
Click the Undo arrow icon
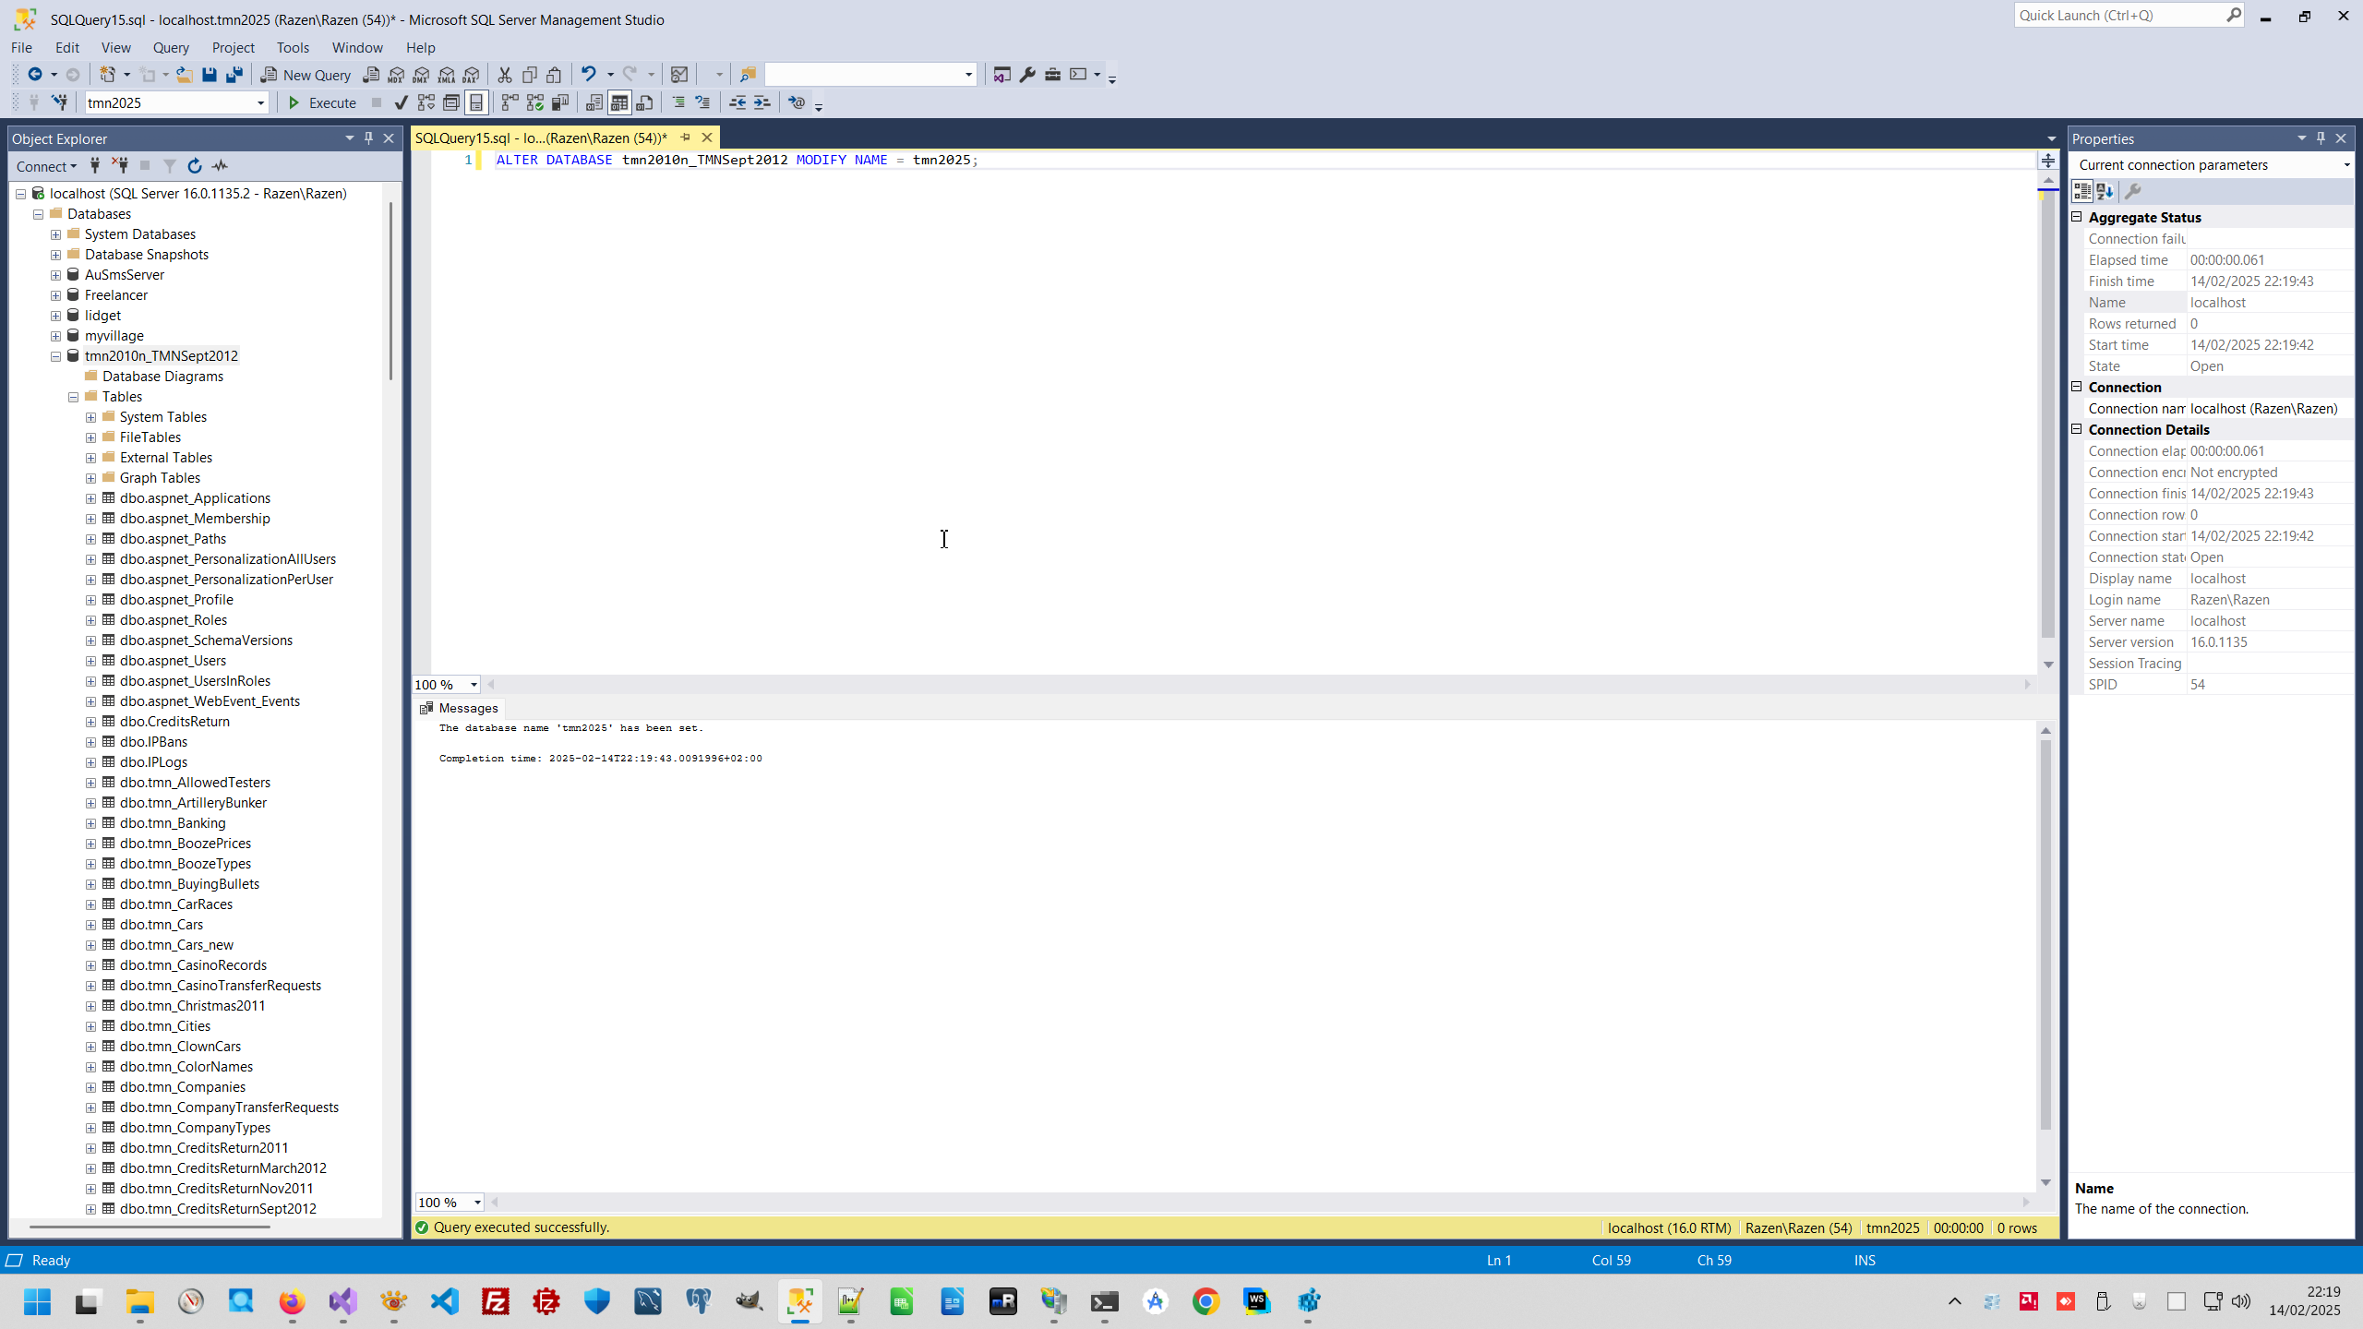tap(588, 75)
